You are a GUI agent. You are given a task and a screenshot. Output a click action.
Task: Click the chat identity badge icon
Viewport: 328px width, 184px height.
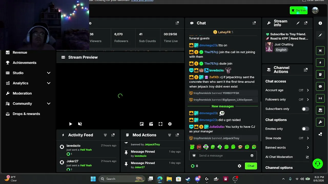click(x=194, y=156)
